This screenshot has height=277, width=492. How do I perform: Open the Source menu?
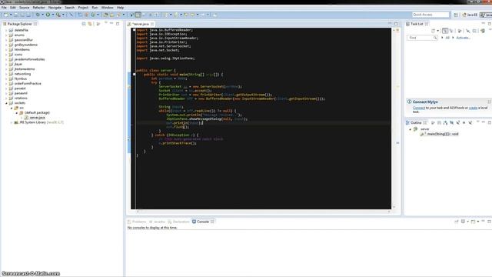[24, 8]
